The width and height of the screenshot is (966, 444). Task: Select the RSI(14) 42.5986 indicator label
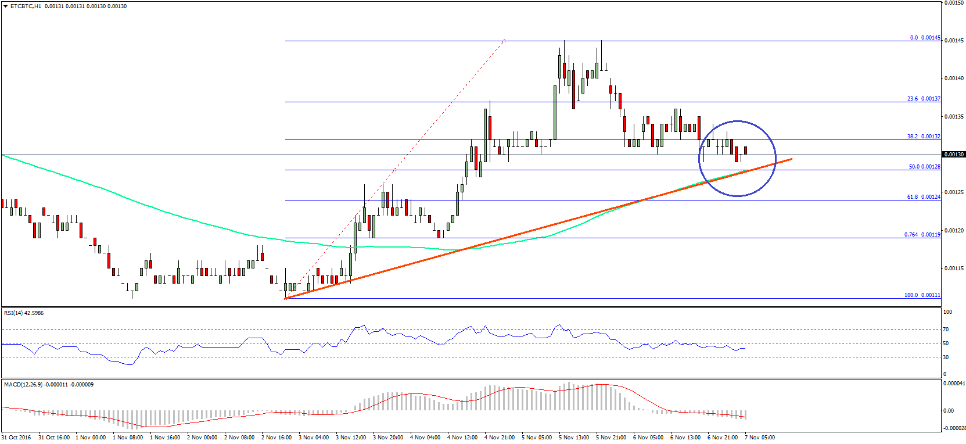coord(24,313)
